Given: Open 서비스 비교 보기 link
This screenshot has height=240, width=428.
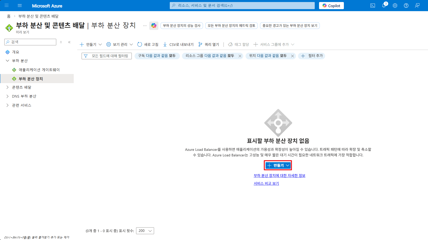Looking at the screenshot, I should (266, 183).
